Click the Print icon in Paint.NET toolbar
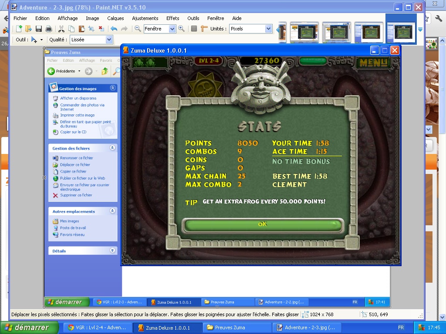446x334 pixels. pos(49,29)
